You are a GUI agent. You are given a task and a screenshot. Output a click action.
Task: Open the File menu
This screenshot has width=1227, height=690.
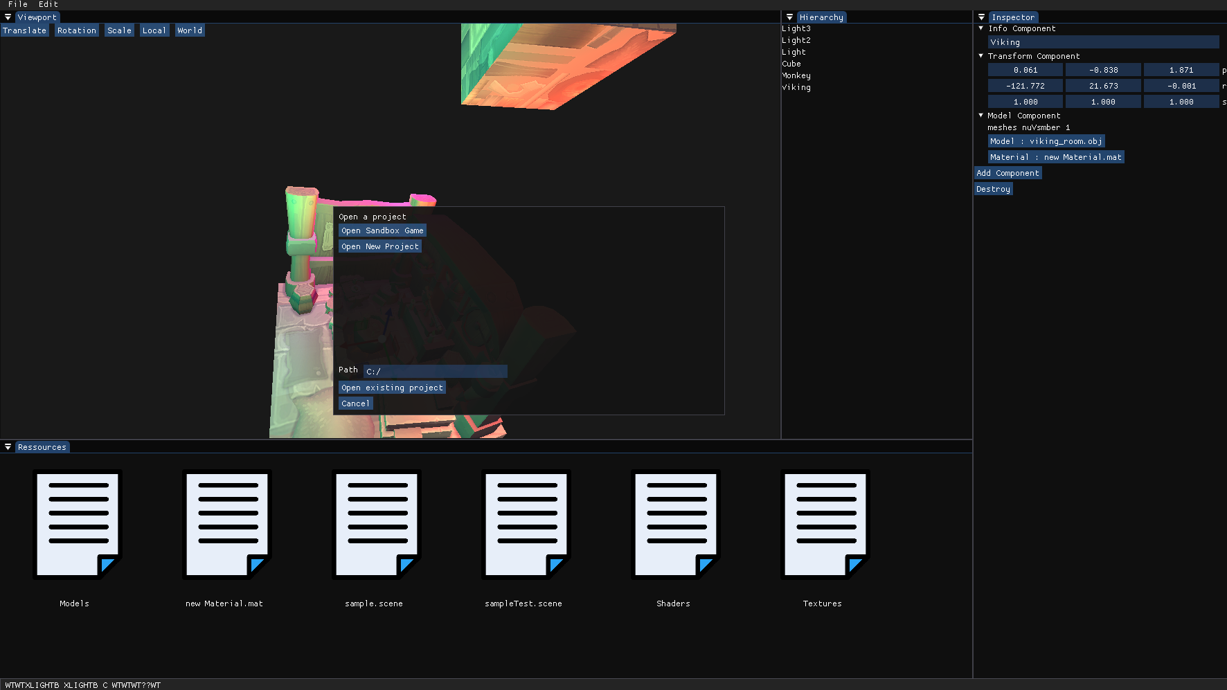pos(18,4)
